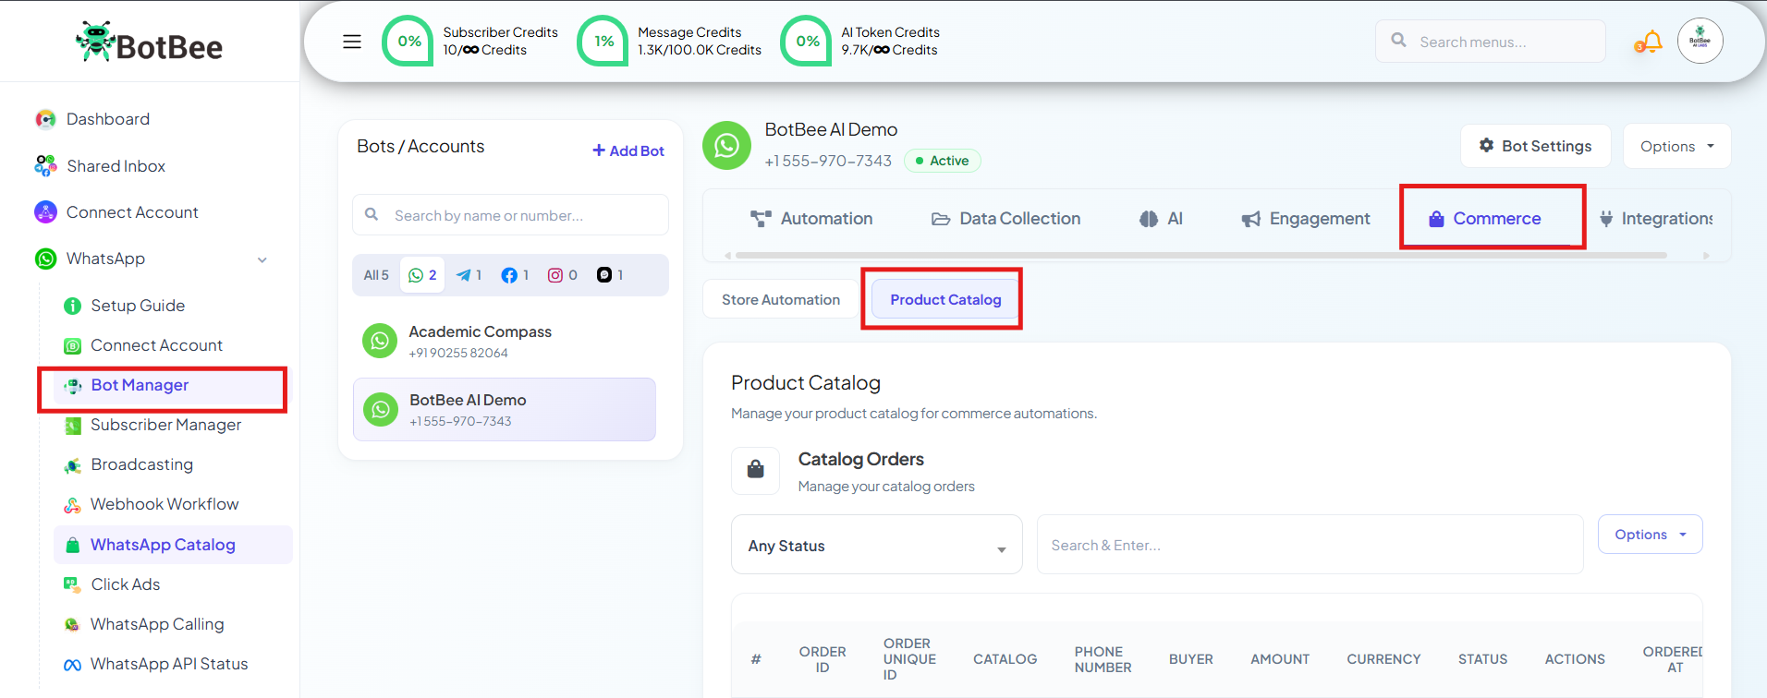Click the Active status badge
Screen dimensions: 1767x698
point(942,161)
